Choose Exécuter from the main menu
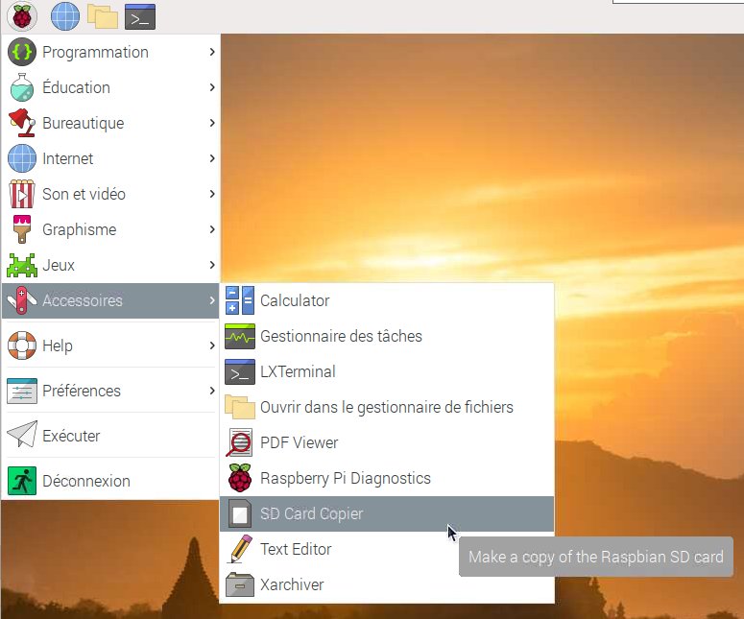Viewport: 744px width, 619px height. pos(110,436)
